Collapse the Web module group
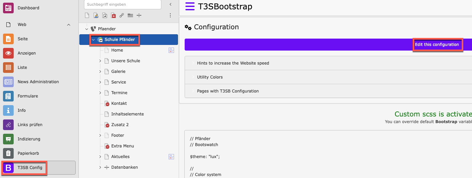The height and width of the screenshot is (178, 472). point(69,25)
